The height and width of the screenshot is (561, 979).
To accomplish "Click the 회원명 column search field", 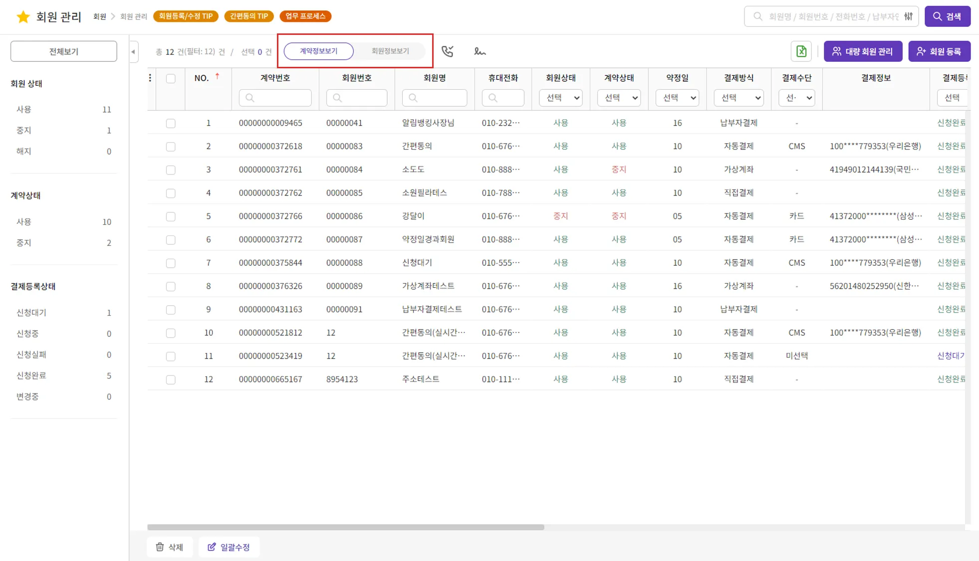I will point(435,98).
